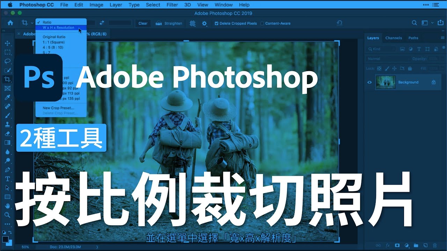Reset default foreground and background colors
This screenshot has width=447, height=251.
click(x=4, y=233)
